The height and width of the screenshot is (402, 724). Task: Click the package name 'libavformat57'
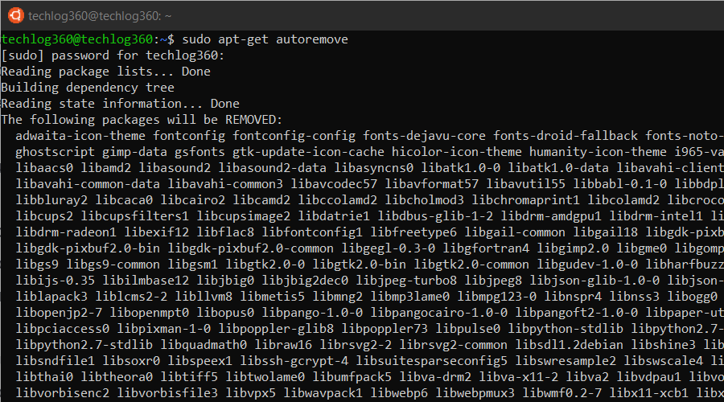coord(432,184)
